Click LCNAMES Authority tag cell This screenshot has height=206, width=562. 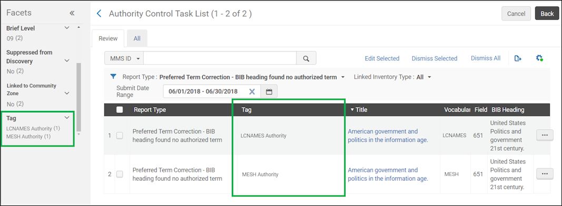coord(263,136)
